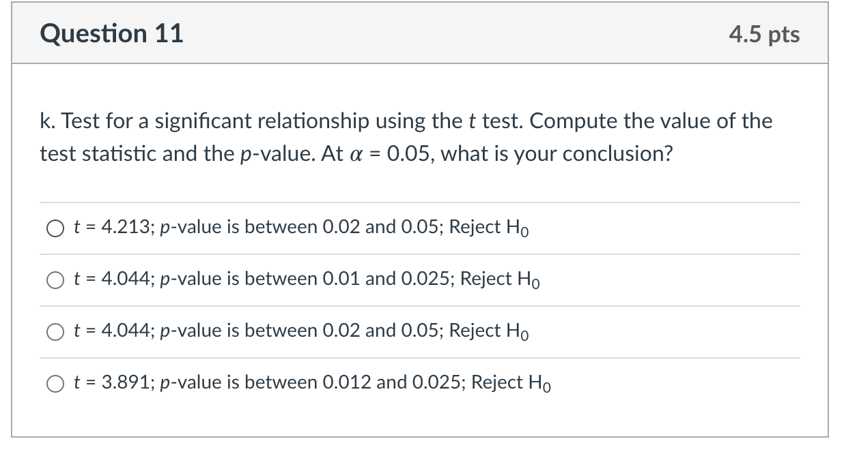
Task: Click the 'Question 11' heading
Action: [x=111, y=34]
